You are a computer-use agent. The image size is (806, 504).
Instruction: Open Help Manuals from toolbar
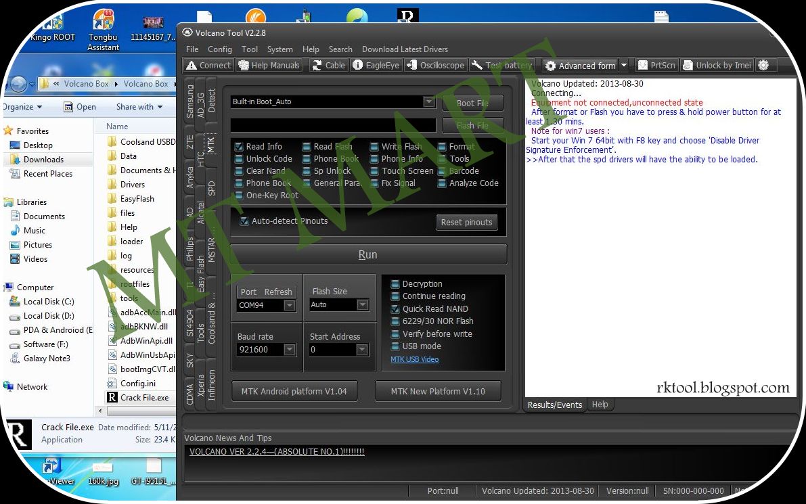coord(269,65)
